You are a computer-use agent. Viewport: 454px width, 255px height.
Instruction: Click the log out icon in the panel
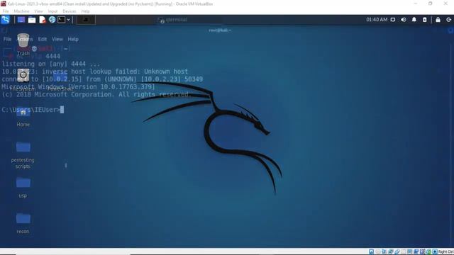pyautogui.click(x=448, y=20)
